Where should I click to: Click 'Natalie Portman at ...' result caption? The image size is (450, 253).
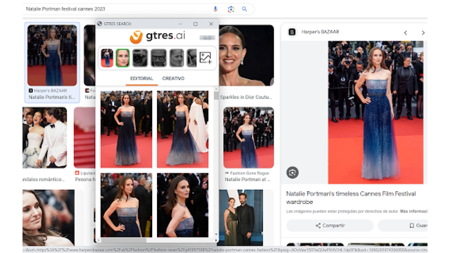[247, 179]
